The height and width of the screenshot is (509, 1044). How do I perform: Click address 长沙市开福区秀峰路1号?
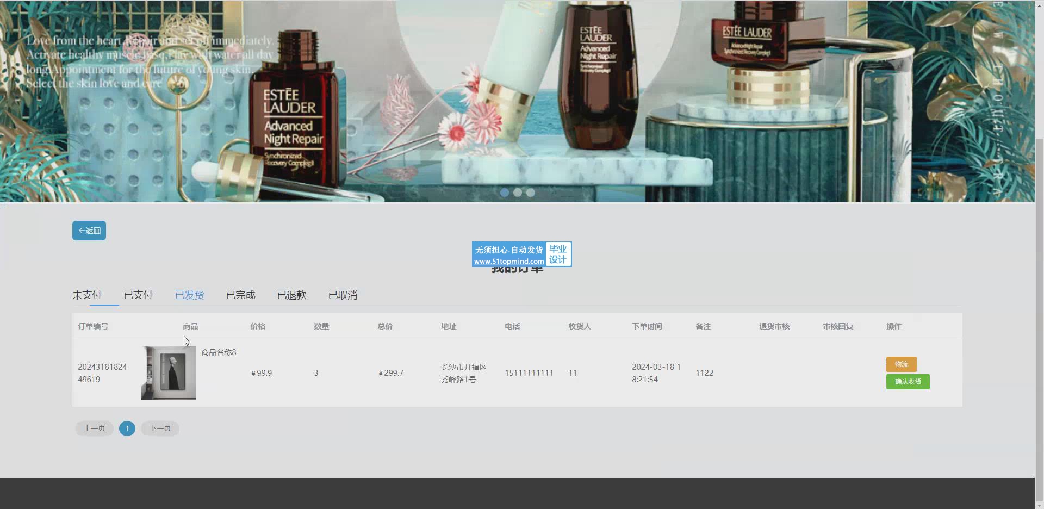pos(464,373)
